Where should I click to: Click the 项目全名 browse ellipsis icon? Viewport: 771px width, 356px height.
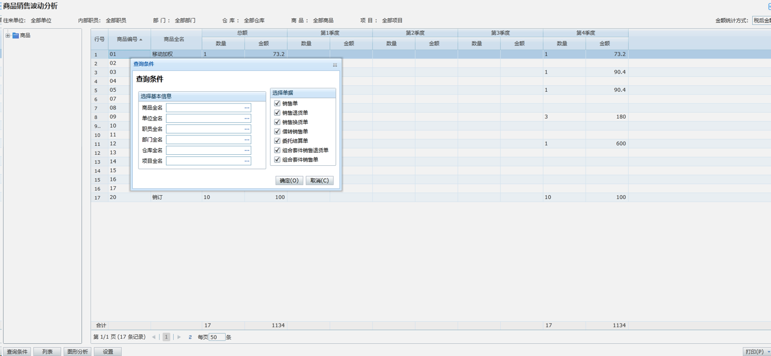click(x=247, y=161)
